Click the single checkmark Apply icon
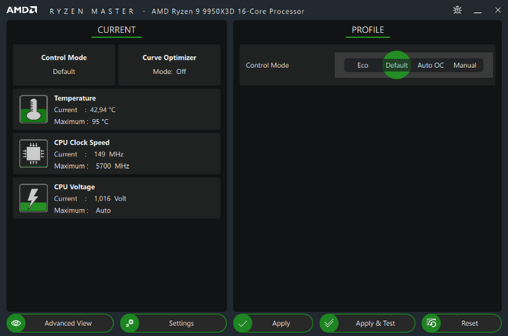This screenshot has height=336, width=508. (243, 323)
